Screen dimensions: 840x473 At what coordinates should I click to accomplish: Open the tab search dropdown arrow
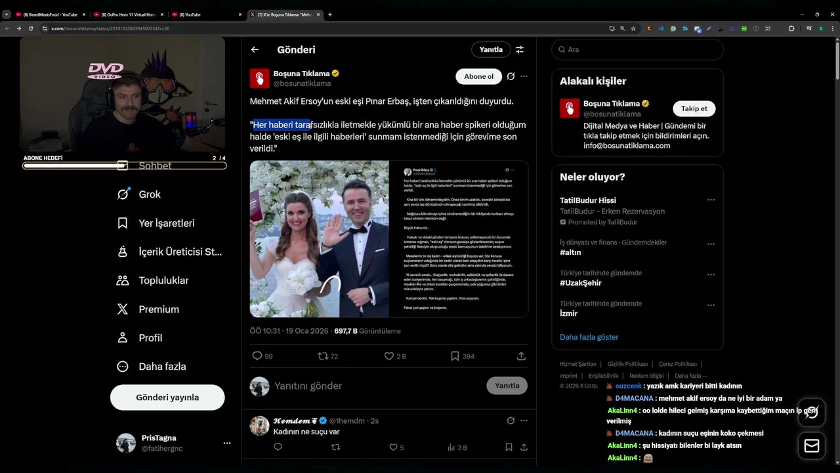point(7,14)
